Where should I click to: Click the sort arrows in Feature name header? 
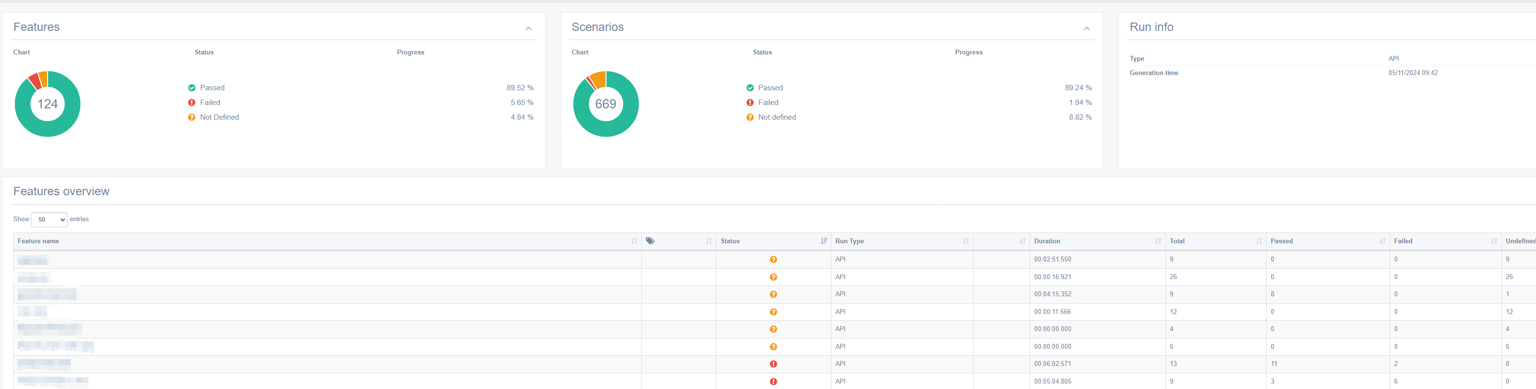pos(634,241)
